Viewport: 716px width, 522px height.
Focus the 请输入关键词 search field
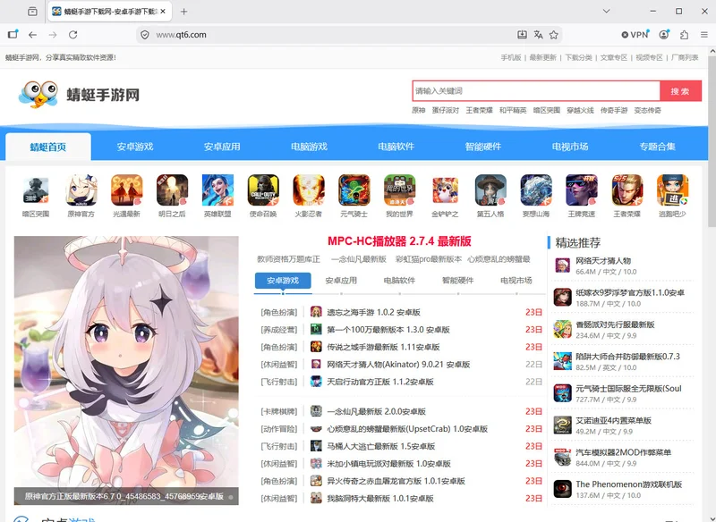pyautogui.click(x=536, y=91)
